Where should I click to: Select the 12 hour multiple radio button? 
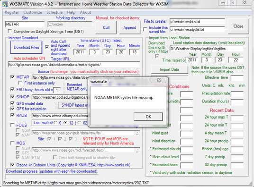(x=65, y=123)
